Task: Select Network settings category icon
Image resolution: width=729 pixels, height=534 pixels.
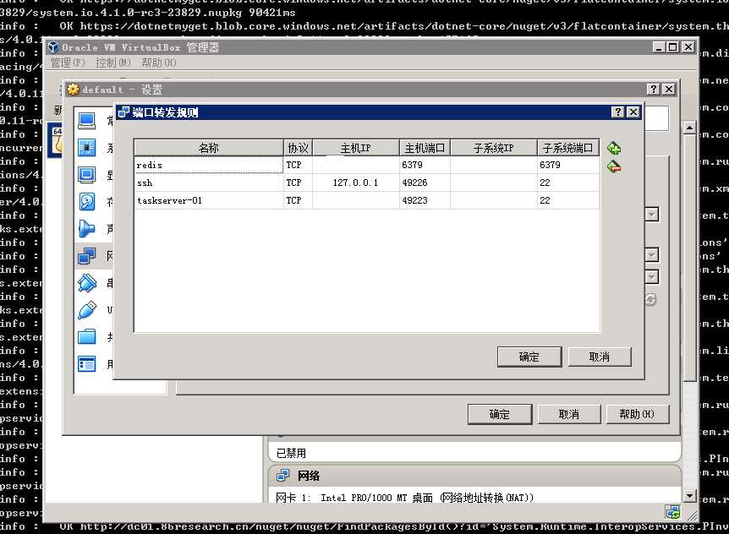Action: coord(87,255)
